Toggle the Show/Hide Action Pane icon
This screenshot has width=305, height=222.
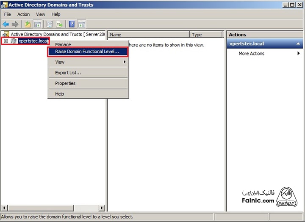click(81, 24)
